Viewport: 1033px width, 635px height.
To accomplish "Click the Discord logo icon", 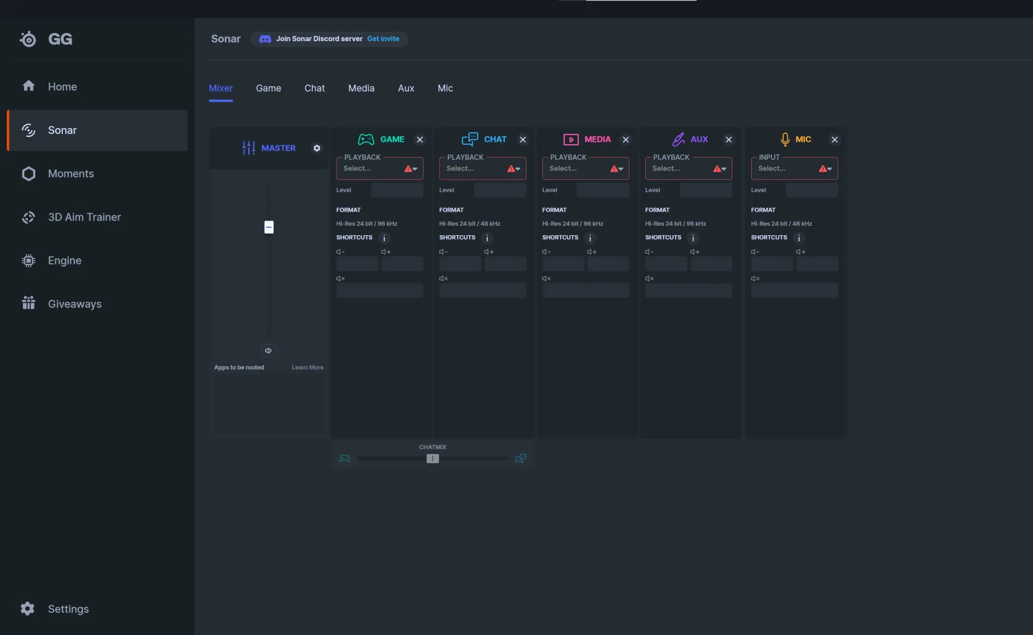I will [x=265, y=39].
